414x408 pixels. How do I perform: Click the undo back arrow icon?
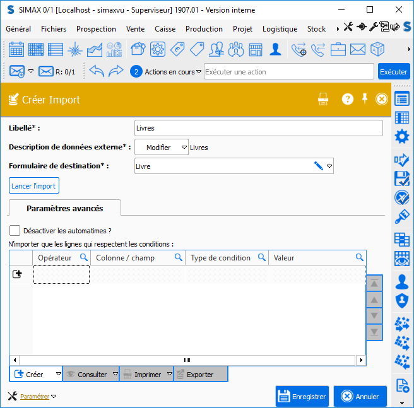[x=97, y=71]
